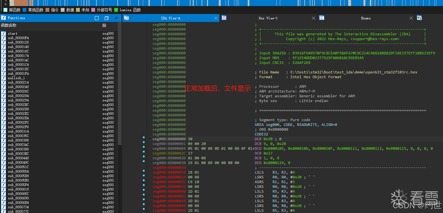Click the Lumina 函数 legend color swatch
Image resolution: width=443 pixels, height=213 pixels.
pos(116,10)
